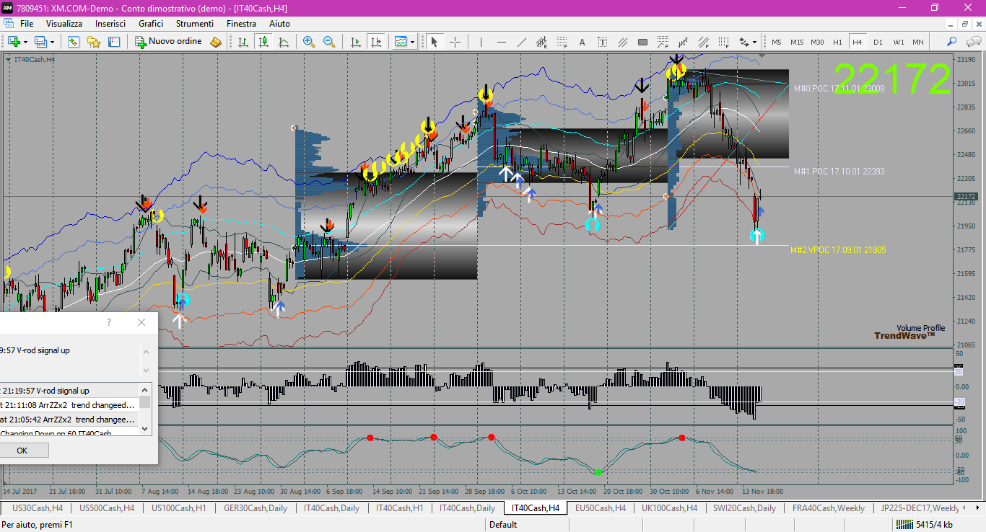Select the text label T tool

[x=602, y=42]
